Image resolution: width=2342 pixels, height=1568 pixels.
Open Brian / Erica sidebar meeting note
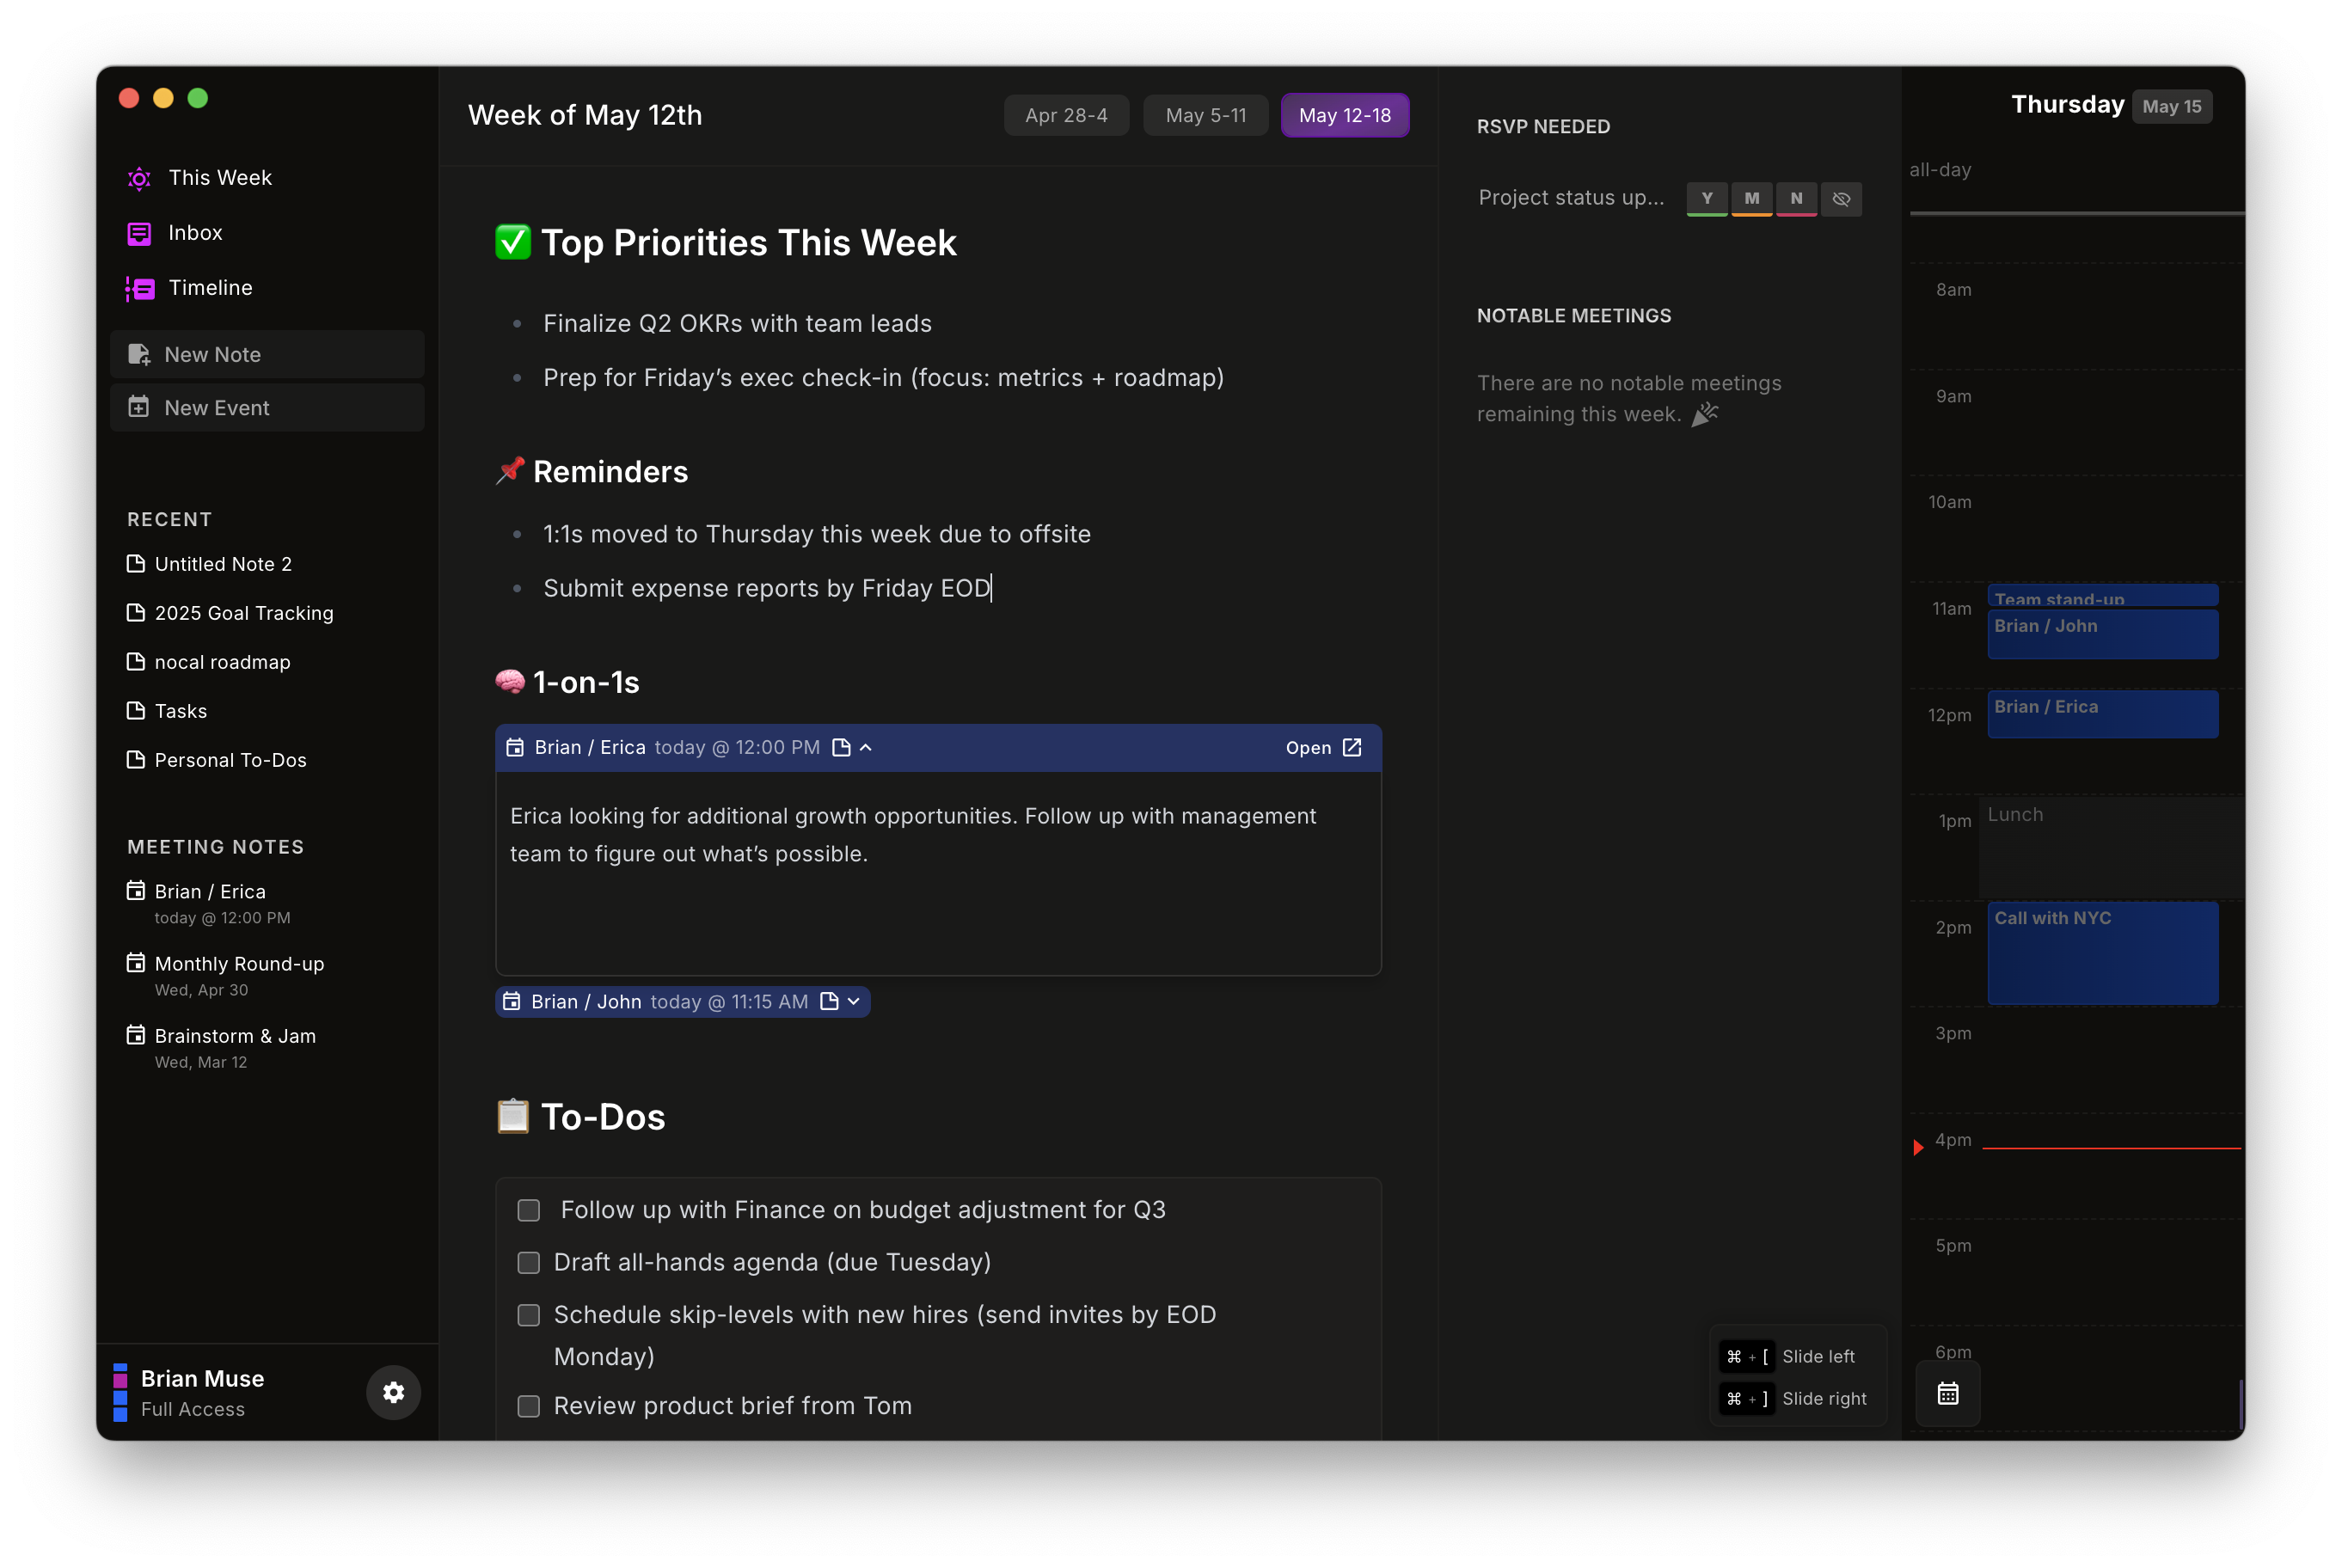click(209, 903)
